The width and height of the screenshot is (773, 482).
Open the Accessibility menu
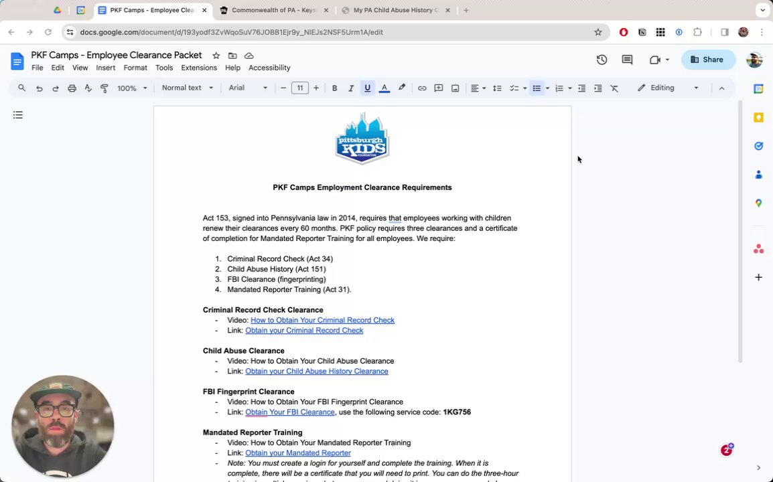269,68
